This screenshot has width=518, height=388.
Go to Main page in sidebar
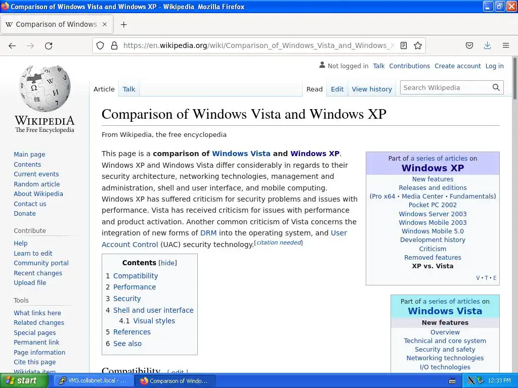click(29, 155)
